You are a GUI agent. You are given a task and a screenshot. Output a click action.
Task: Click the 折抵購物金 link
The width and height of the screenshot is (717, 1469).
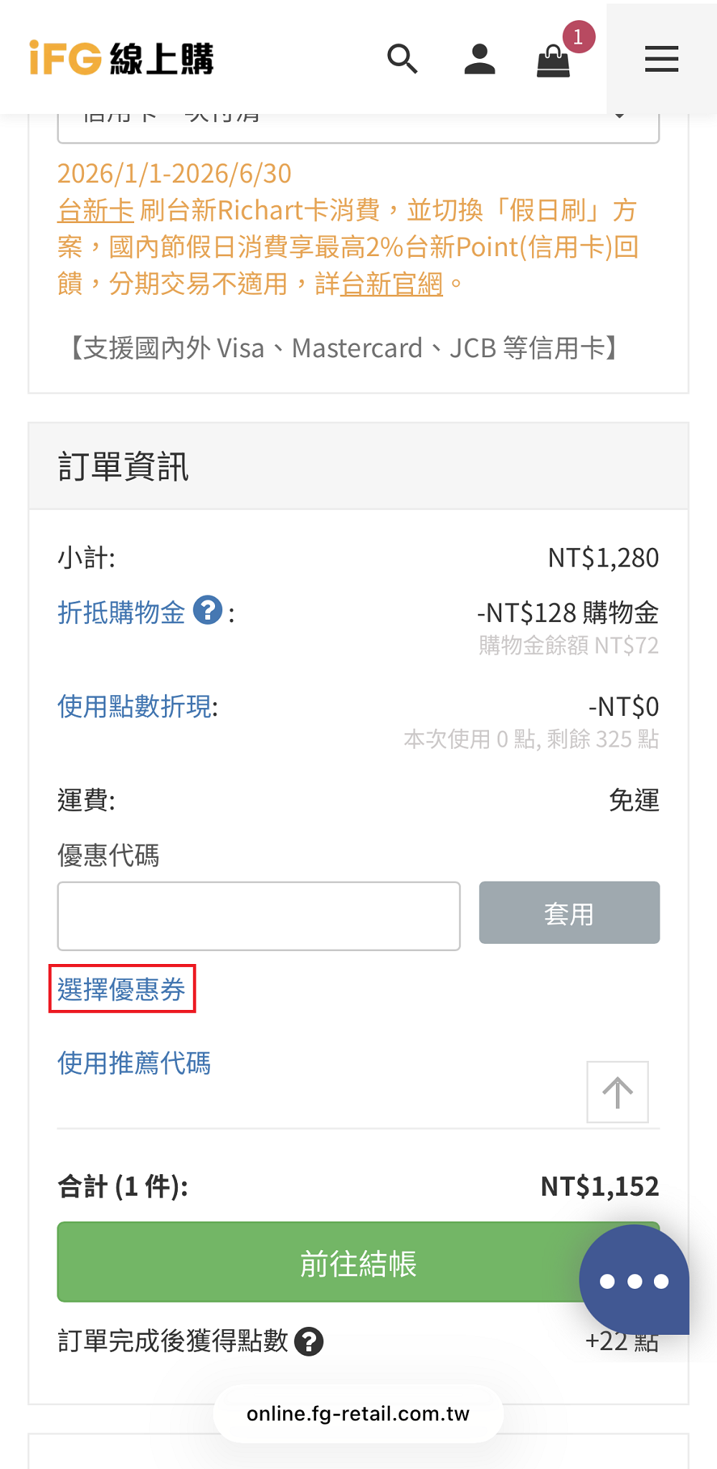[x=121, y=613]
